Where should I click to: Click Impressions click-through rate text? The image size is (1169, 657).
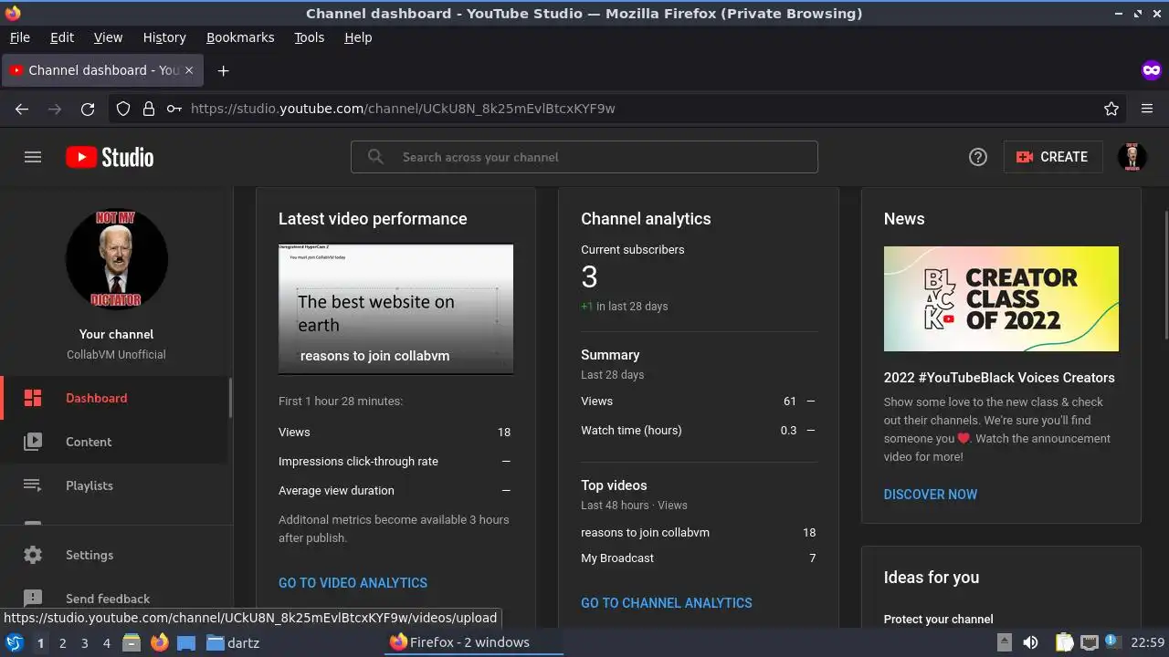[358, 462]
